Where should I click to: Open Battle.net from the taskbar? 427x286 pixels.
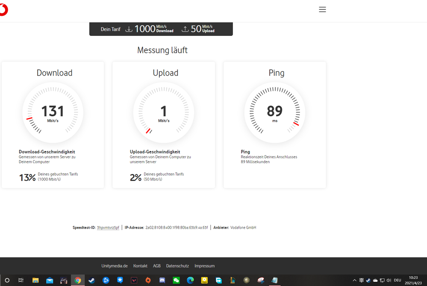point(106,280)
